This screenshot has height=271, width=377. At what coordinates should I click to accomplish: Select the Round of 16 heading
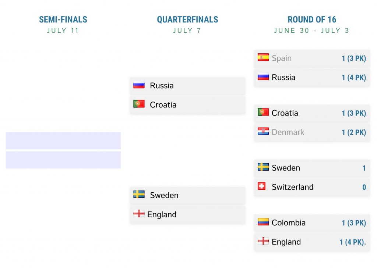click(312, 19)
